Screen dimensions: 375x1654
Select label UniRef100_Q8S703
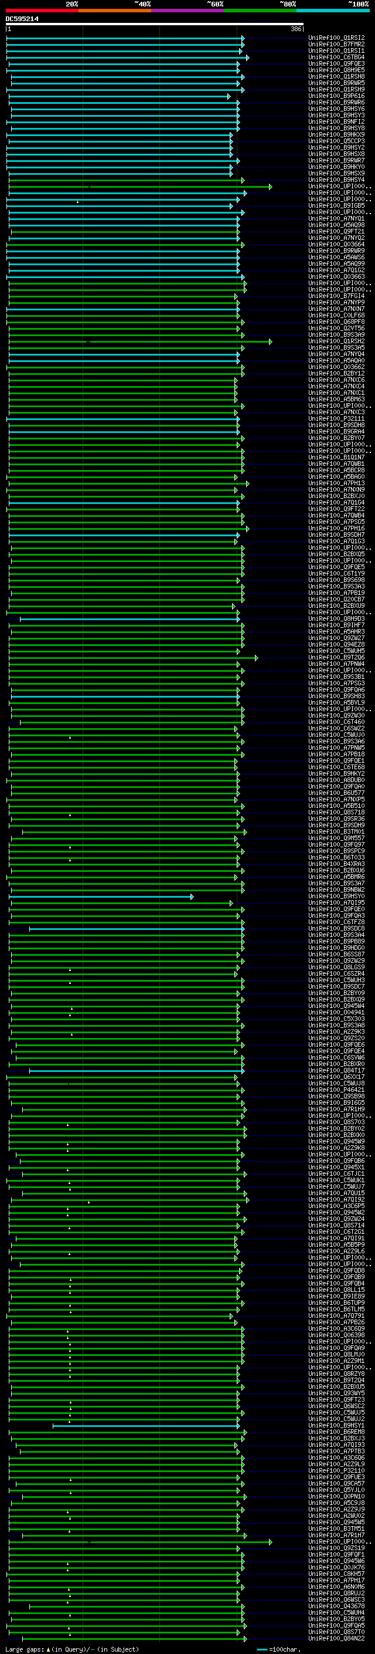(336, 1122)
